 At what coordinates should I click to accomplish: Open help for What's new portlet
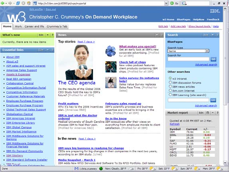point(52,35)
